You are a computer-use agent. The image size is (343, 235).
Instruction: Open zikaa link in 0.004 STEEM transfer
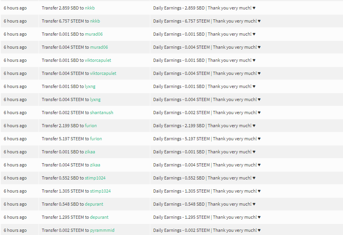95,165
